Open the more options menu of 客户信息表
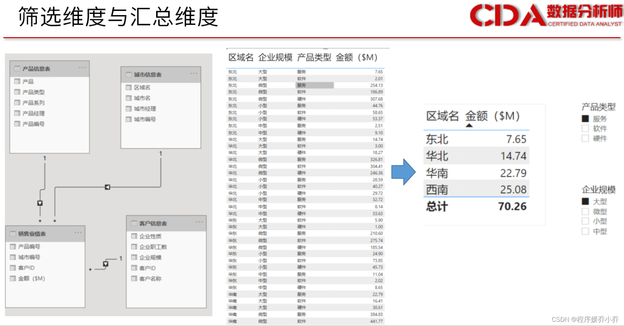 [x=199, y=222]
